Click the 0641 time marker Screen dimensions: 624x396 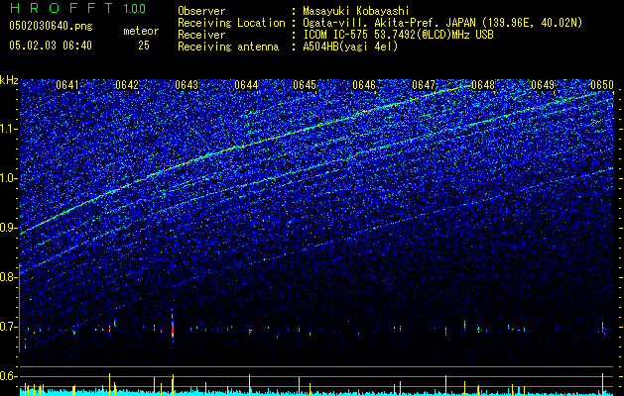point(67,85)
